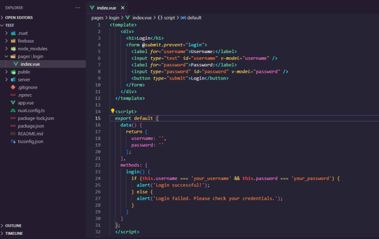This screenshot has width=379, height=239.
Task: Click the braces script symbol icon in breadcrumb
Action: [x=160, y=18]
